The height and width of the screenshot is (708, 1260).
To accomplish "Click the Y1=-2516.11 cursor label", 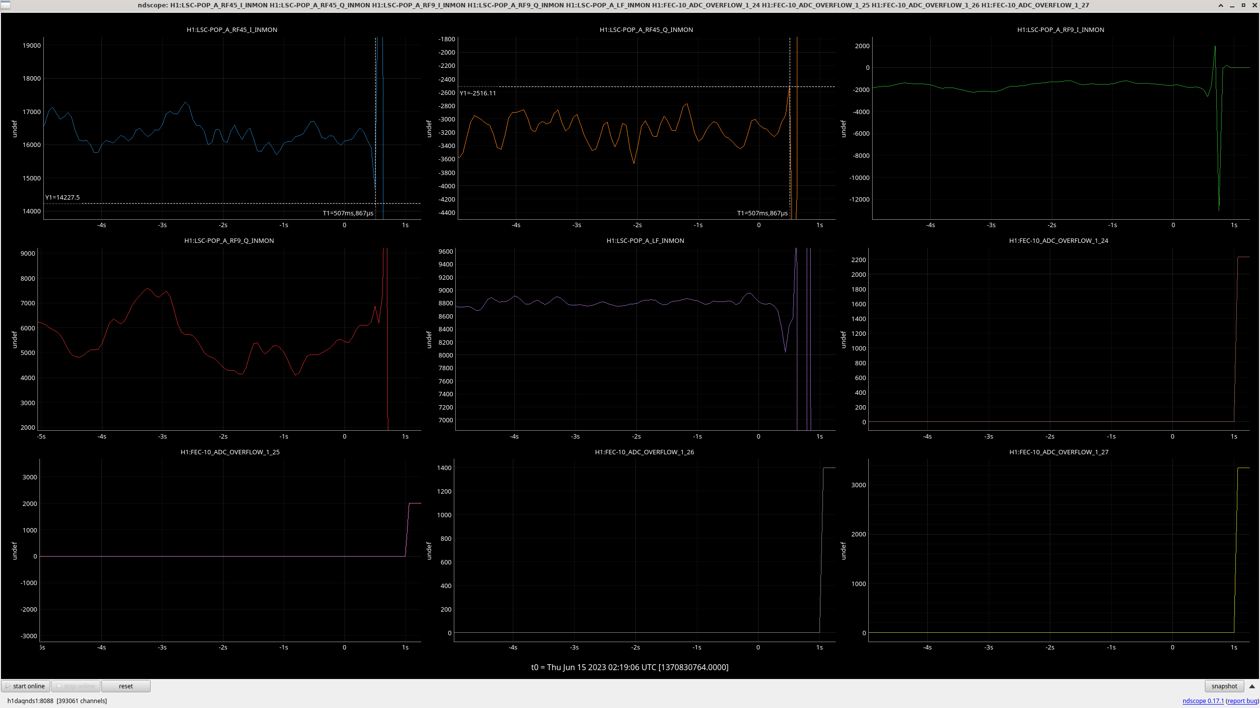I will click(477, 93).
